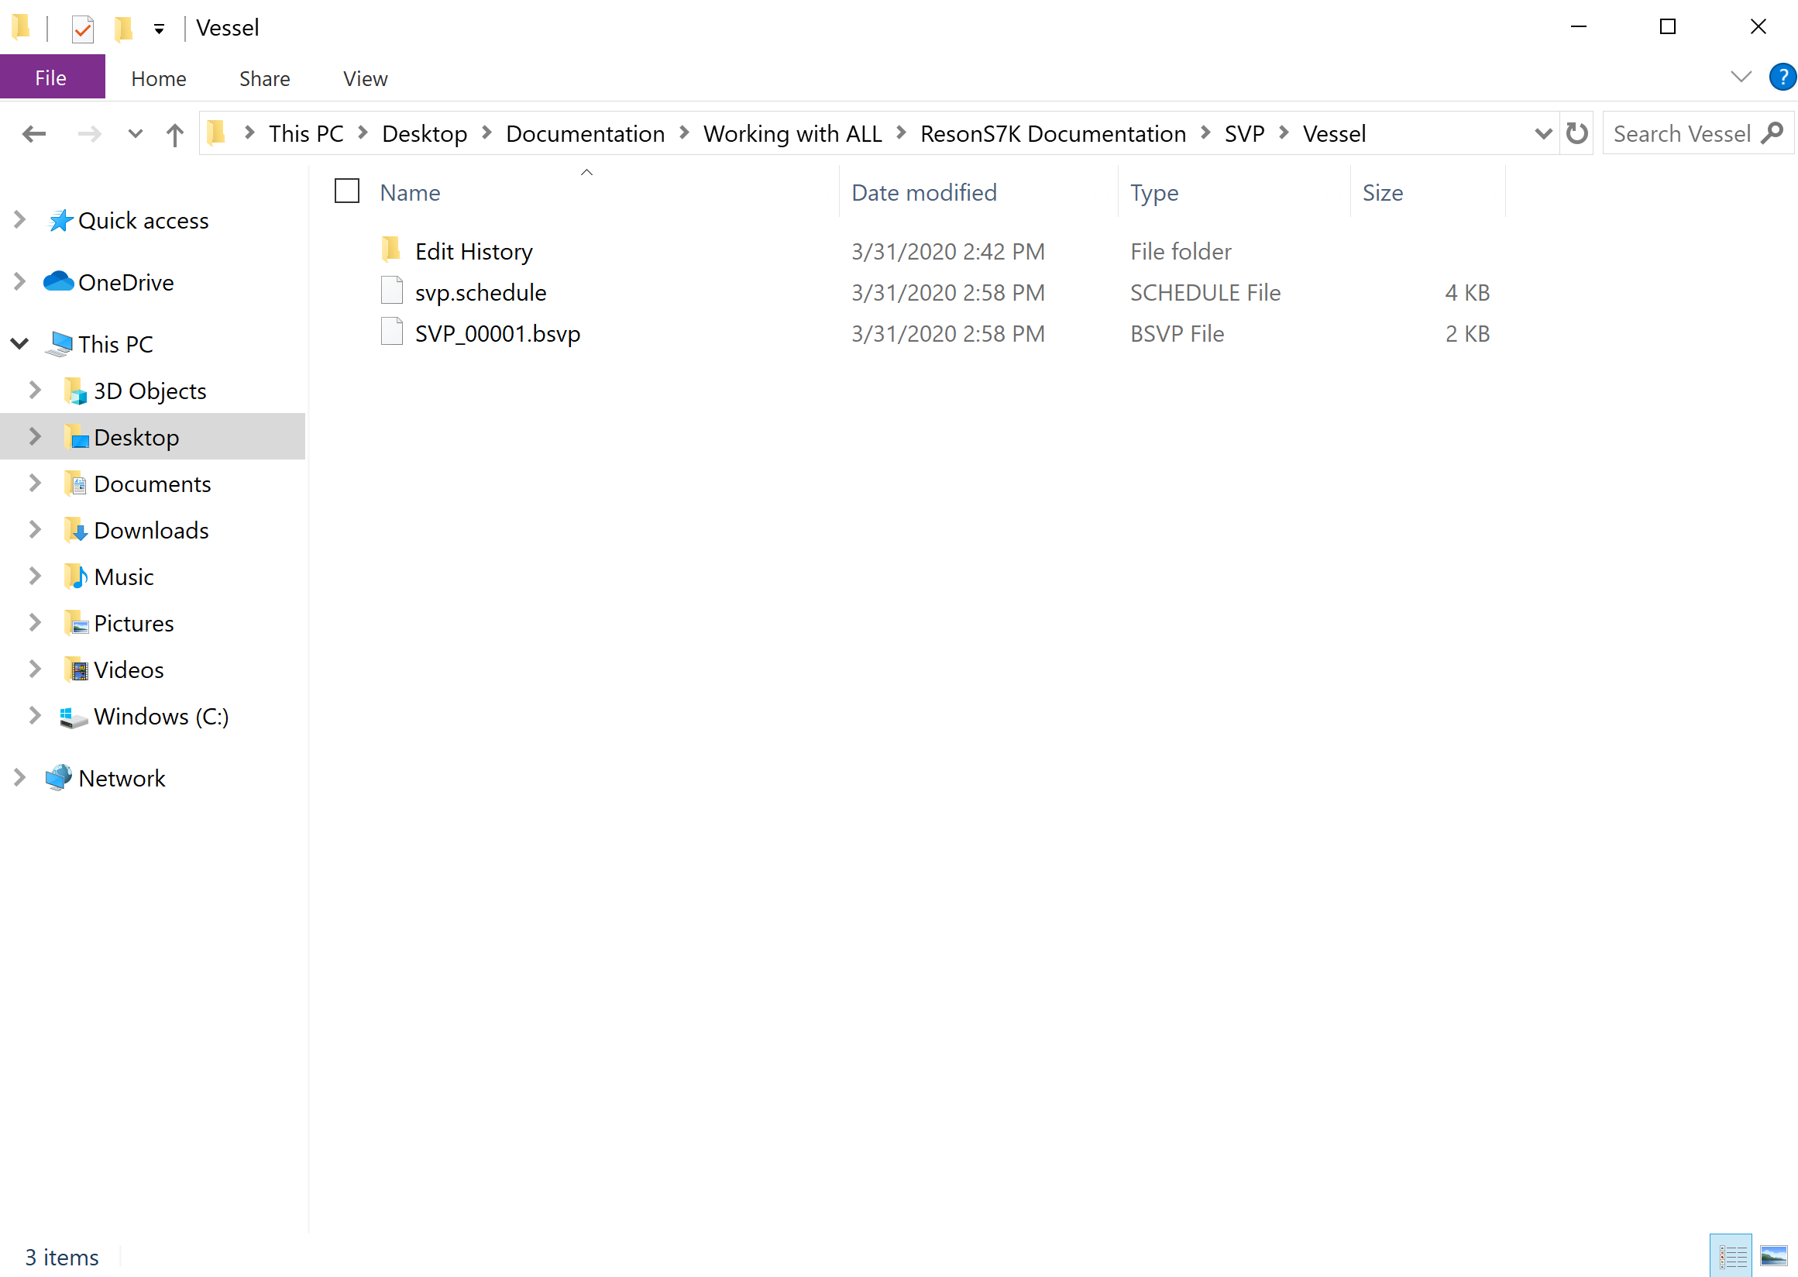
Task: Open the Edit History folder
Action: [473, 252]
